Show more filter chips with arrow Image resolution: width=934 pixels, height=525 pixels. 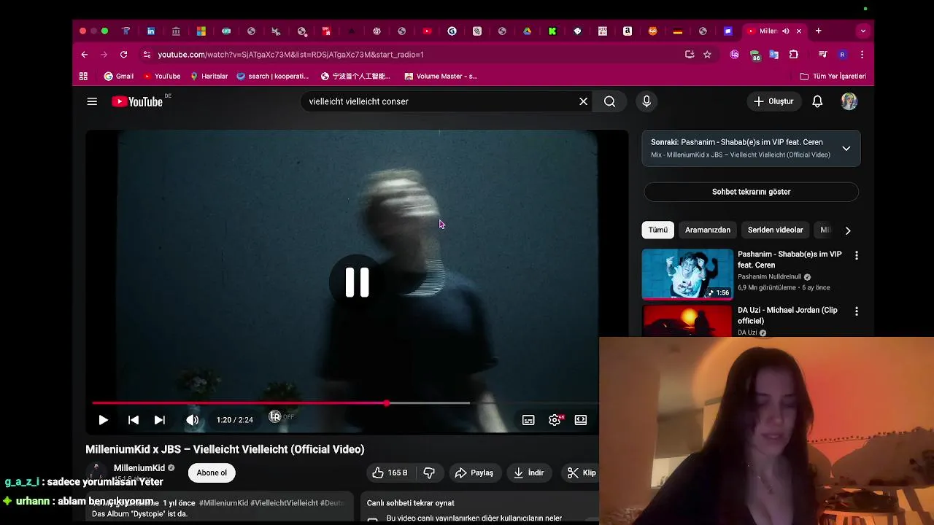coord(848,230)
